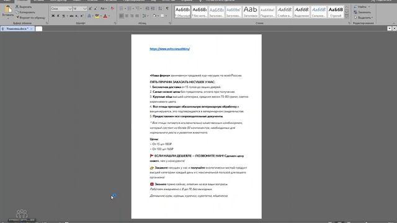This screenshot has width=397, height=223.
Task: Clear all formatting with the eraser icon
Action: tap(112, 9)
